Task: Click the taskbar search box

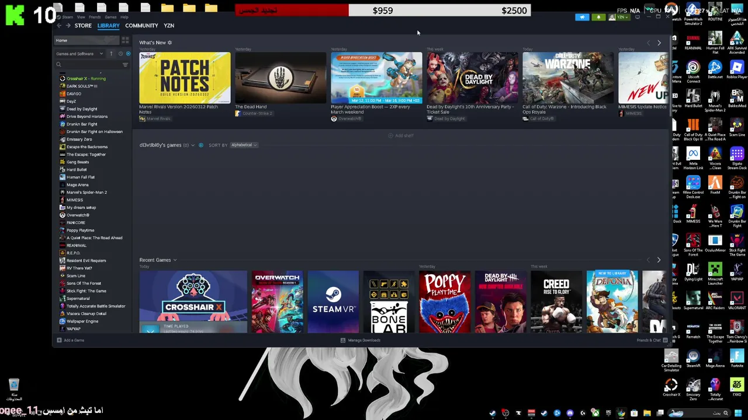Action: 699,414
